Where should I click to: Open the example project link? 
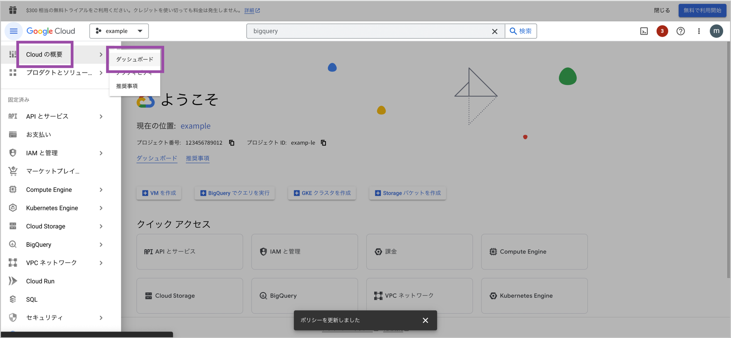pyautogui.click(x=195, y=126)
